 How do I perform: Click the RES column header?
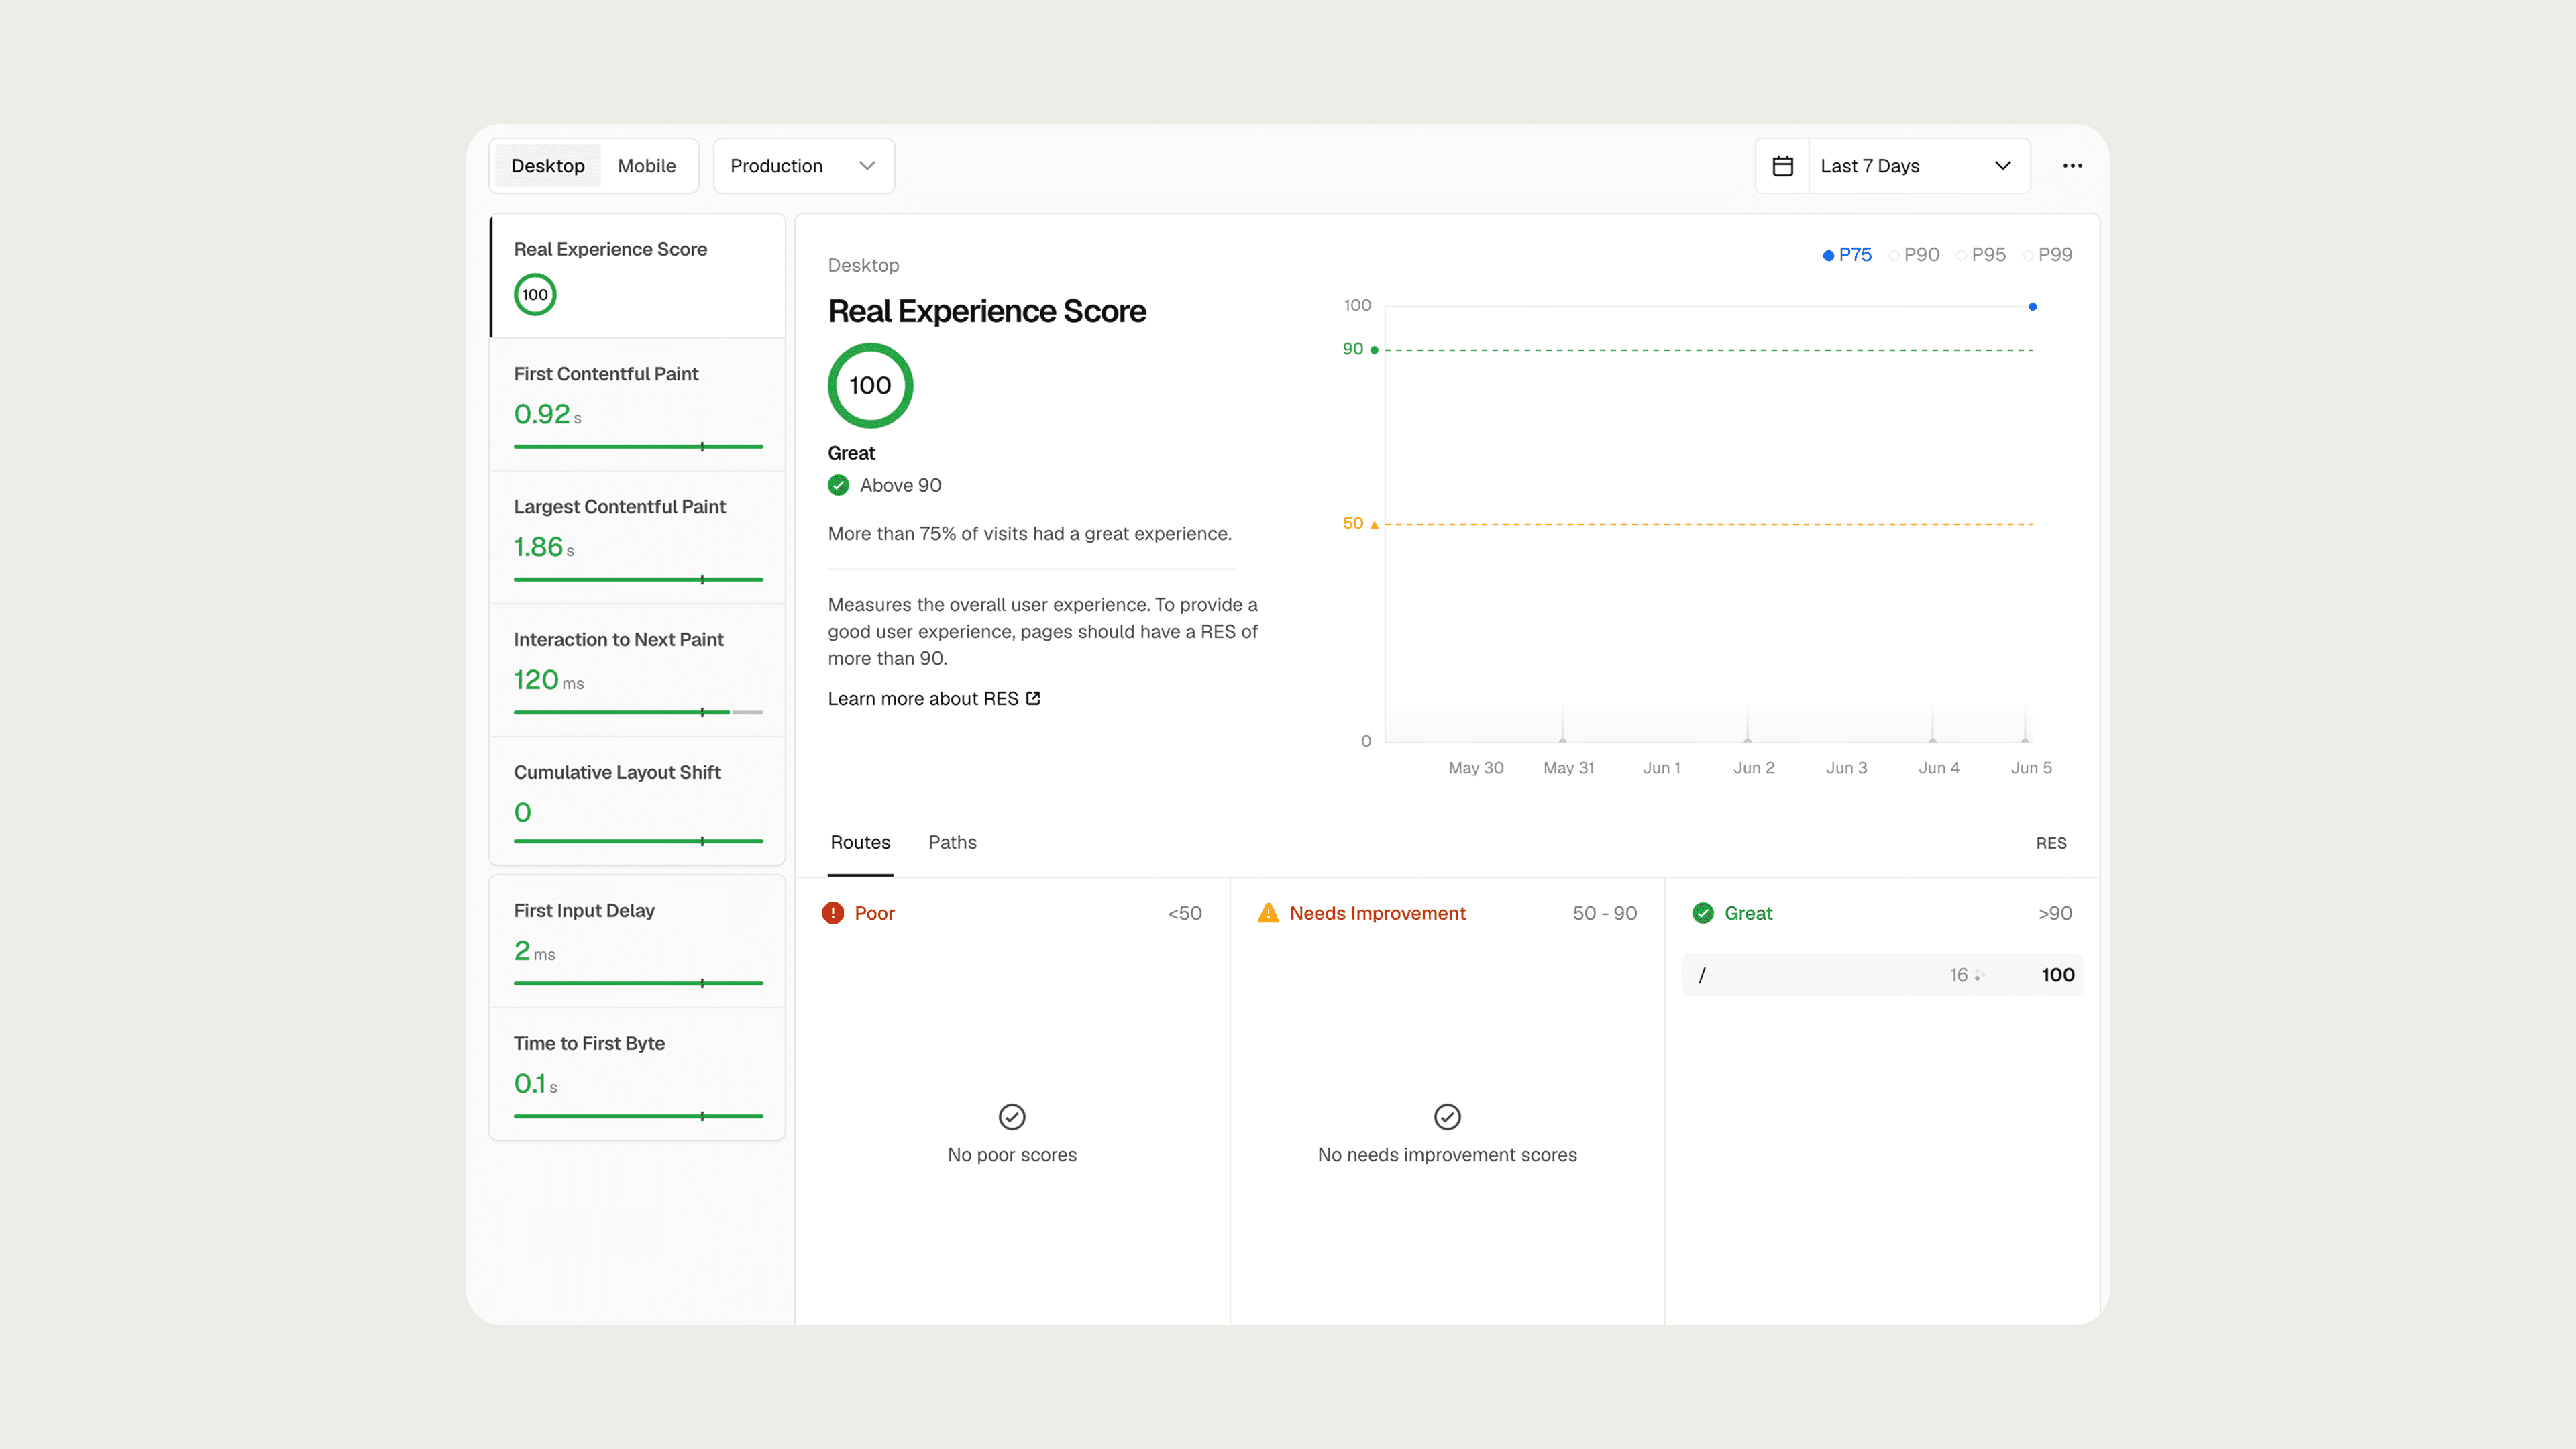pos(2051,843)
